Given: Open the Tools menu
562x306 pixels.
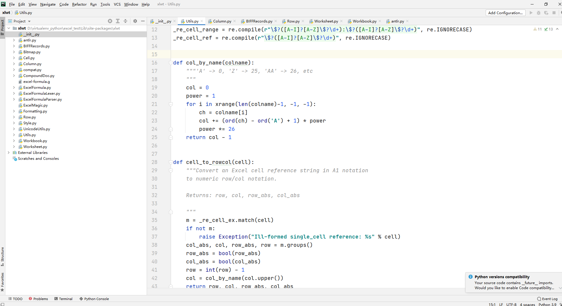Looking at the screenshot, I should click(105, 4).
